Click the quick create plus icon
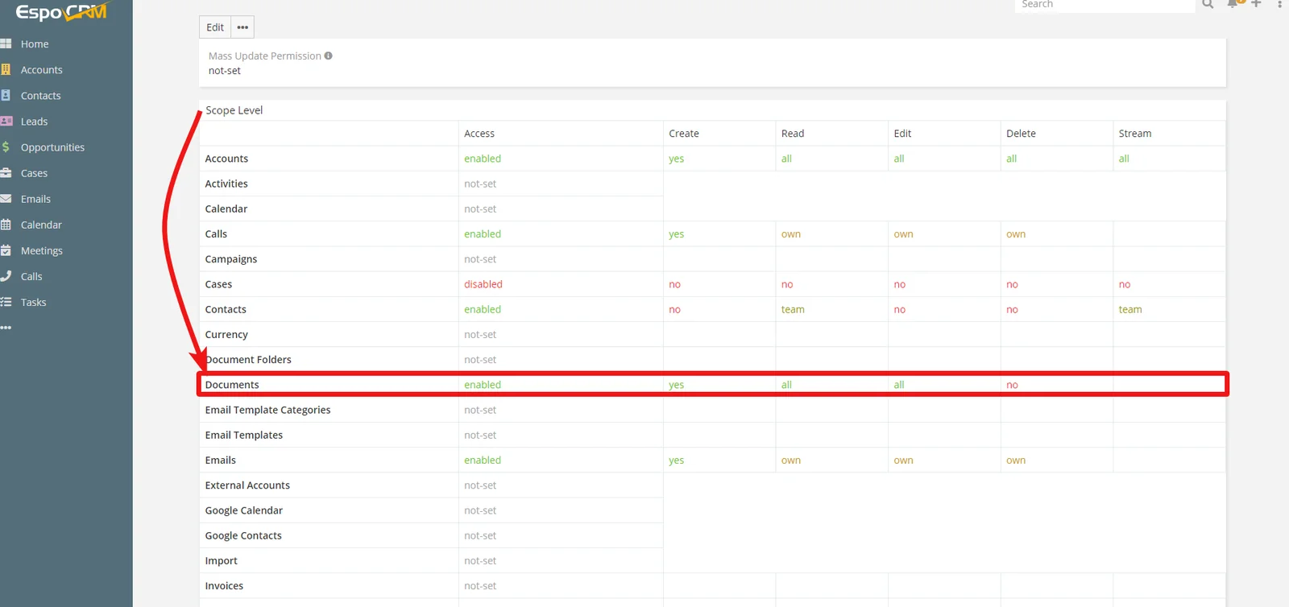The width and height of the screenshot is (1289, 607). click(1256, 4)
